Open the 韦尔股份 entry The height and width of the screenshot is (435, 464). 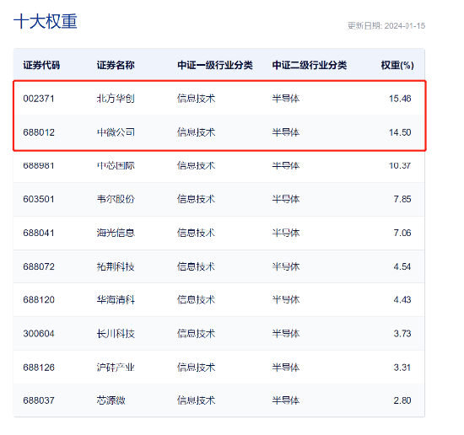[x=116, y=199]
